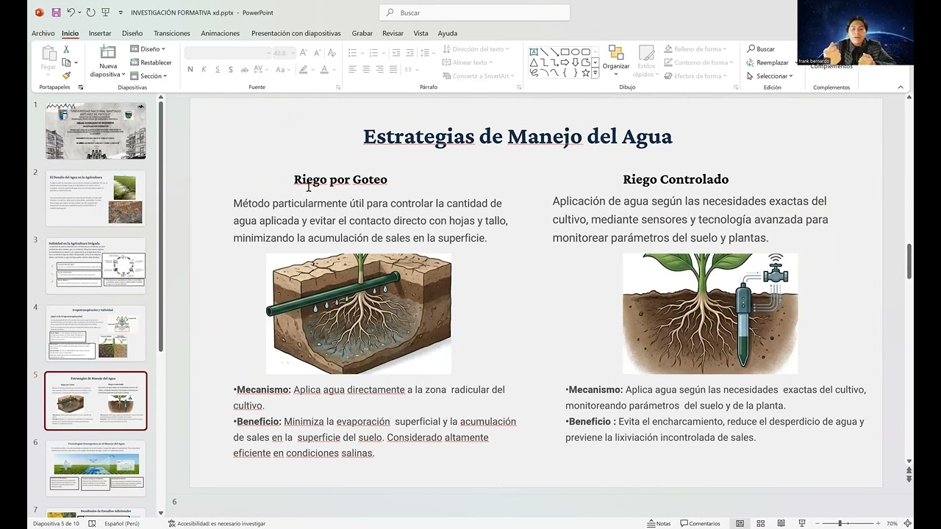Decrease list indent level icon
The image size is (941, 529).
point(396,53)
